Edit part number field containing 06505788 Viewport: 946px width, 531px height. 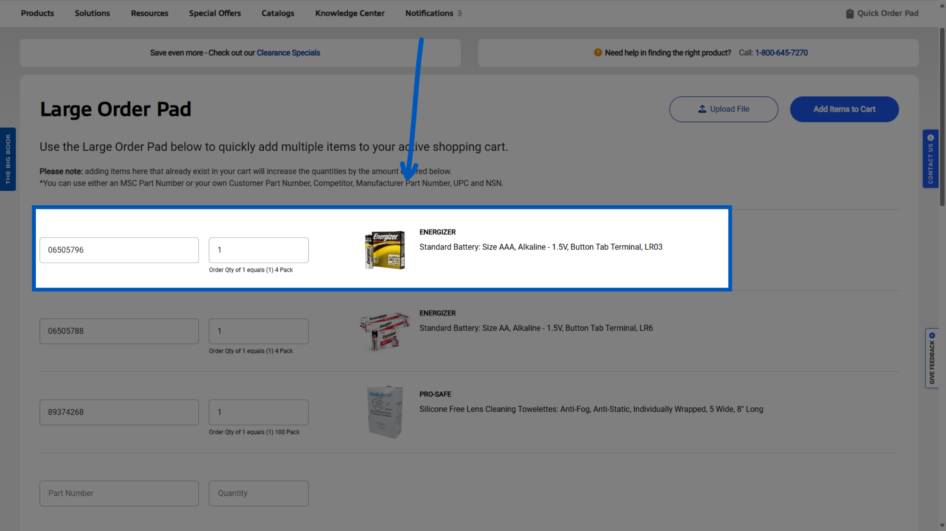(x=119, y=331)
